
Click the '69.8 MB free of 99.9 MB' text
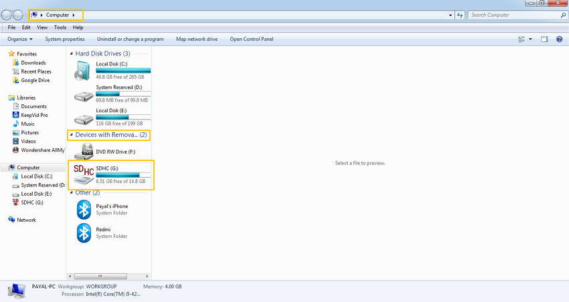(x=122, y=100)
